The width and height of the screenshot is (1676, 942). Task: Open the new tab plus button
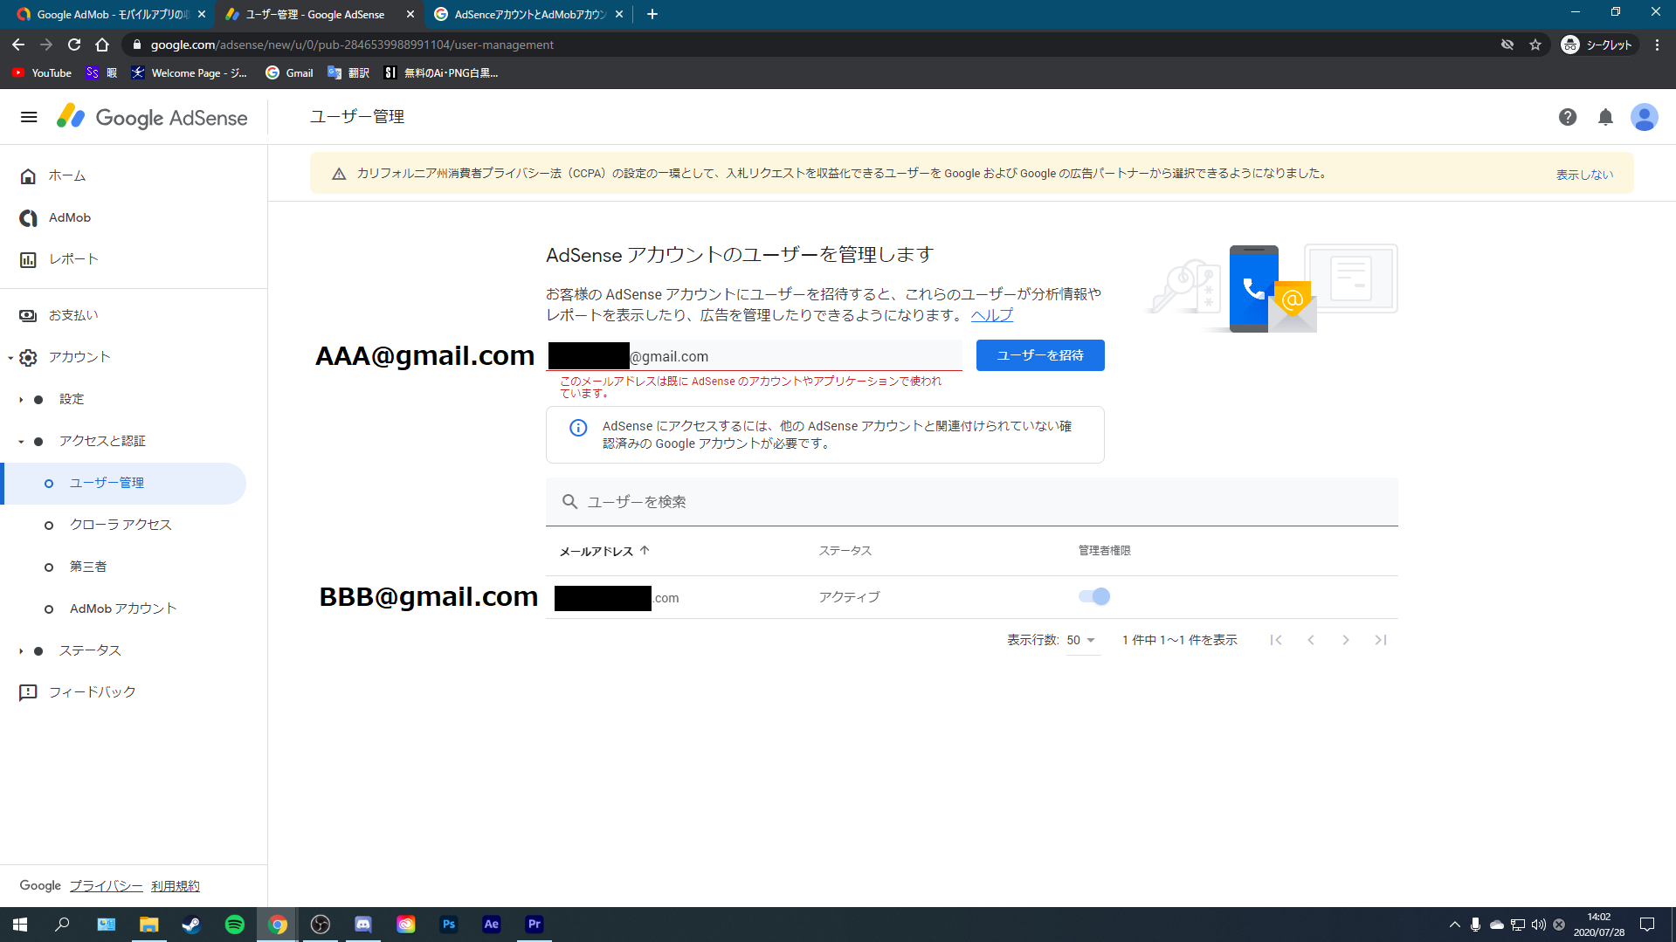[652, 14]
